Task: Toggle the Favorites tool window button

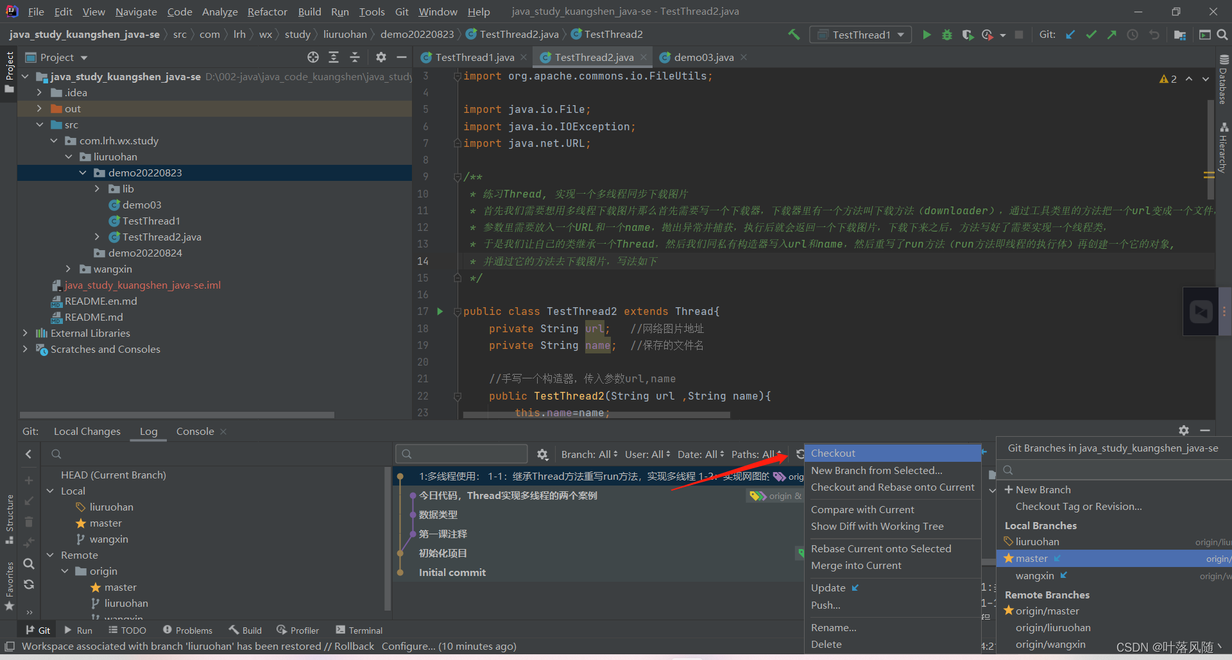Action: point(9,586)
